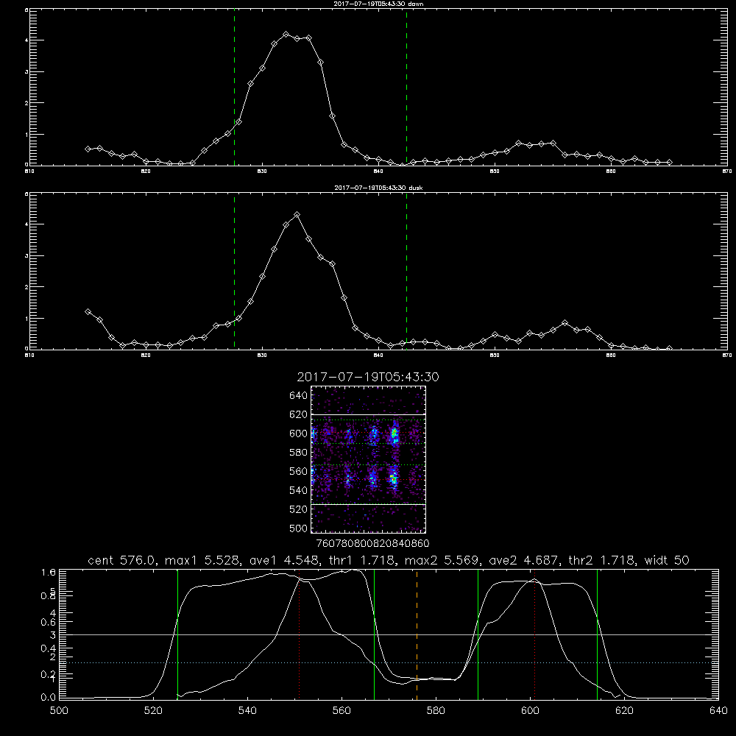736x736 pixels.
Task: Click the '620' x-axis label of bottom plot
Action: [x=624, y=711]
